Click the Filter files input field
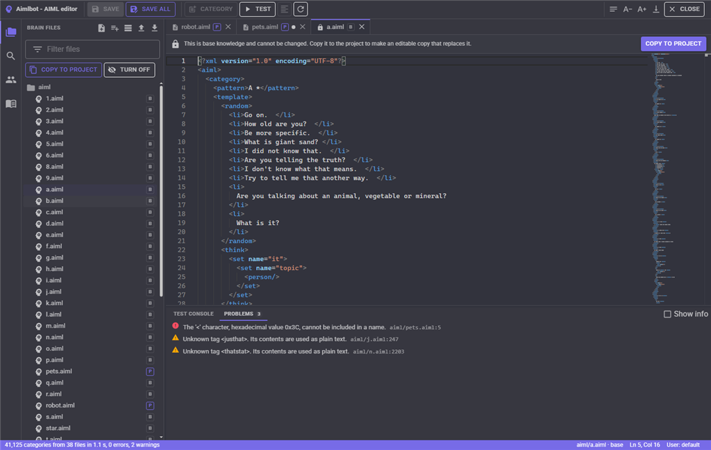 (92, 49)
